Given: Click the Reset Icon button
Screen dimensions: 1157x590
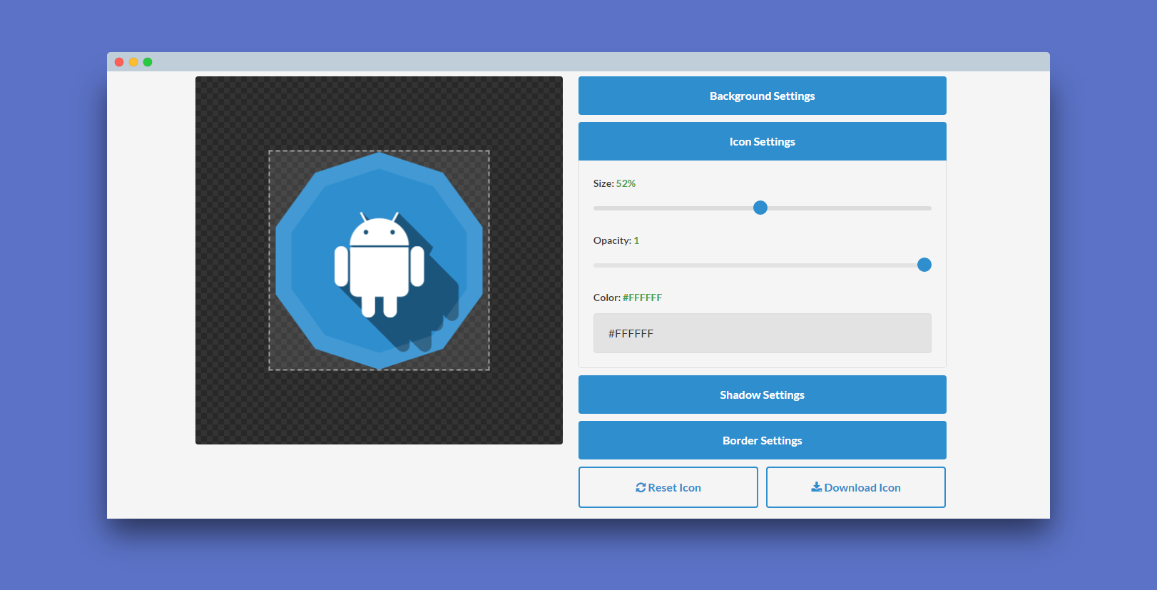Looking at the screenshot, I should (668, 487).
